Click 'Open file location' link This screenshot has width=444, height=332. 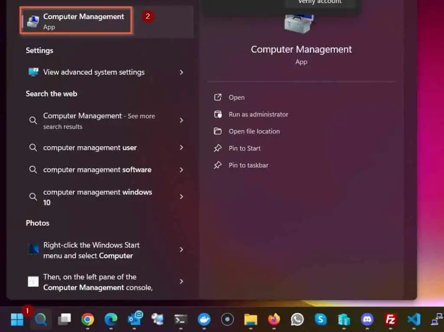[255, 131]
